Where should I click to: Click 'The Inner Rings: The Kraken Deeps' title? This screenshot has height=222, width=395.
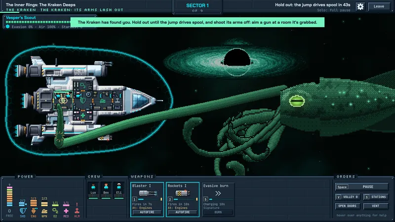coord(40,5)
